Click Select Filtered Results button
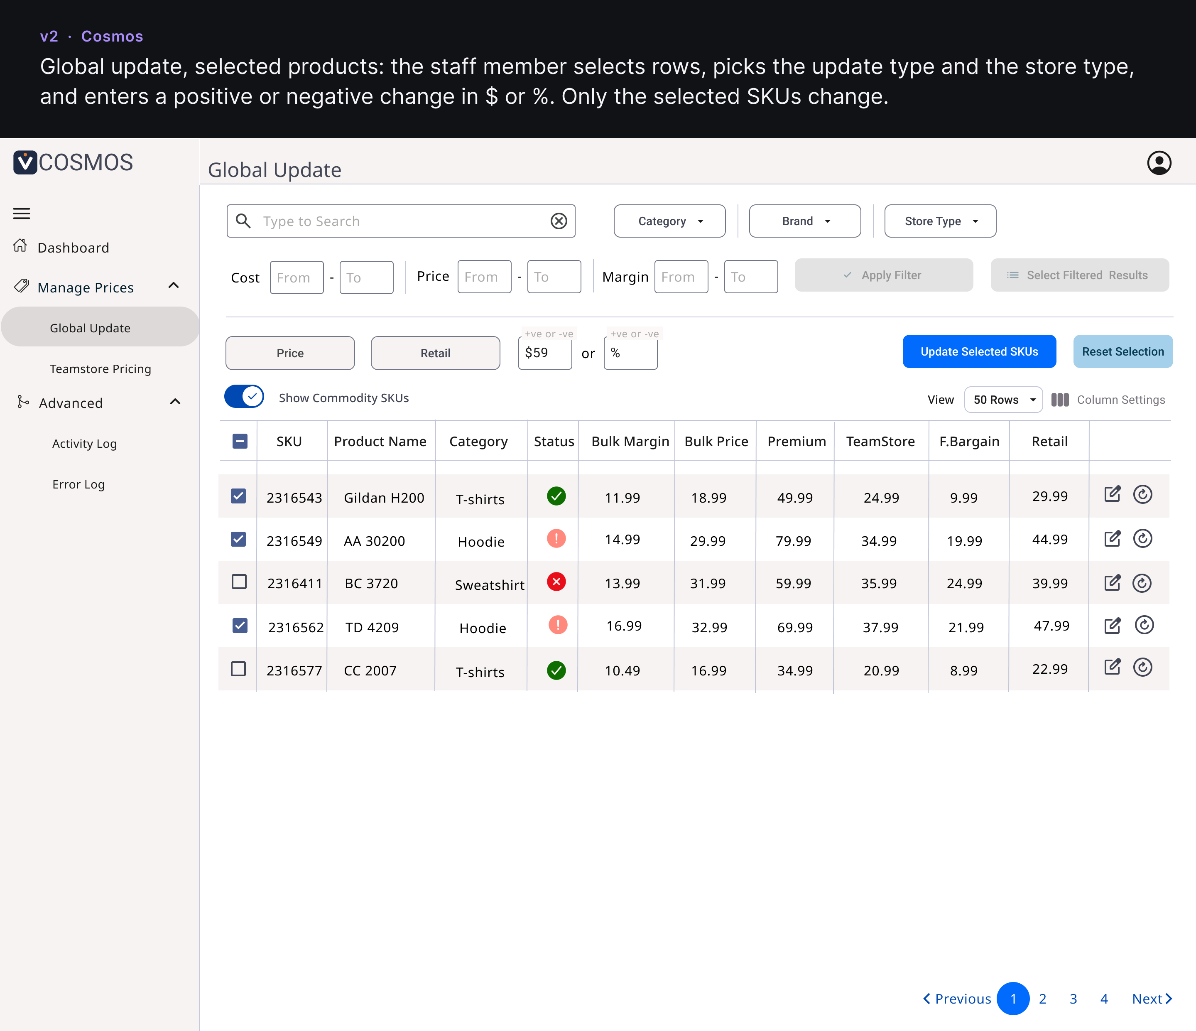The image size is (1196, 1031). [1079, 275]
